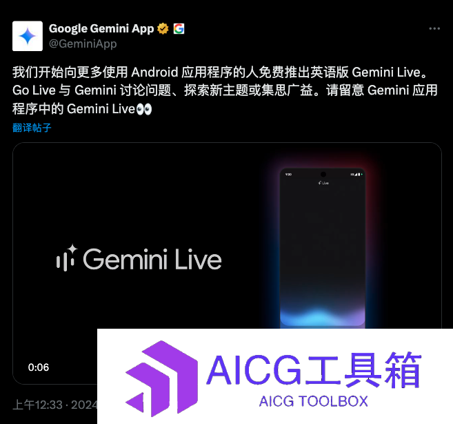Open the Google Gemini App display name
The height and width of the screenshot is (424, 453).
[x=101, y=28]
